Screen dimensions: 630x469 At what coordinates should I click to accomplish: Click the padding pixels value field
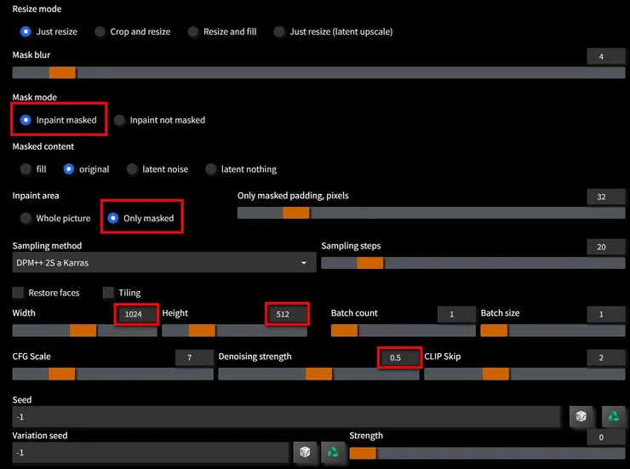[x=606, y=197]
